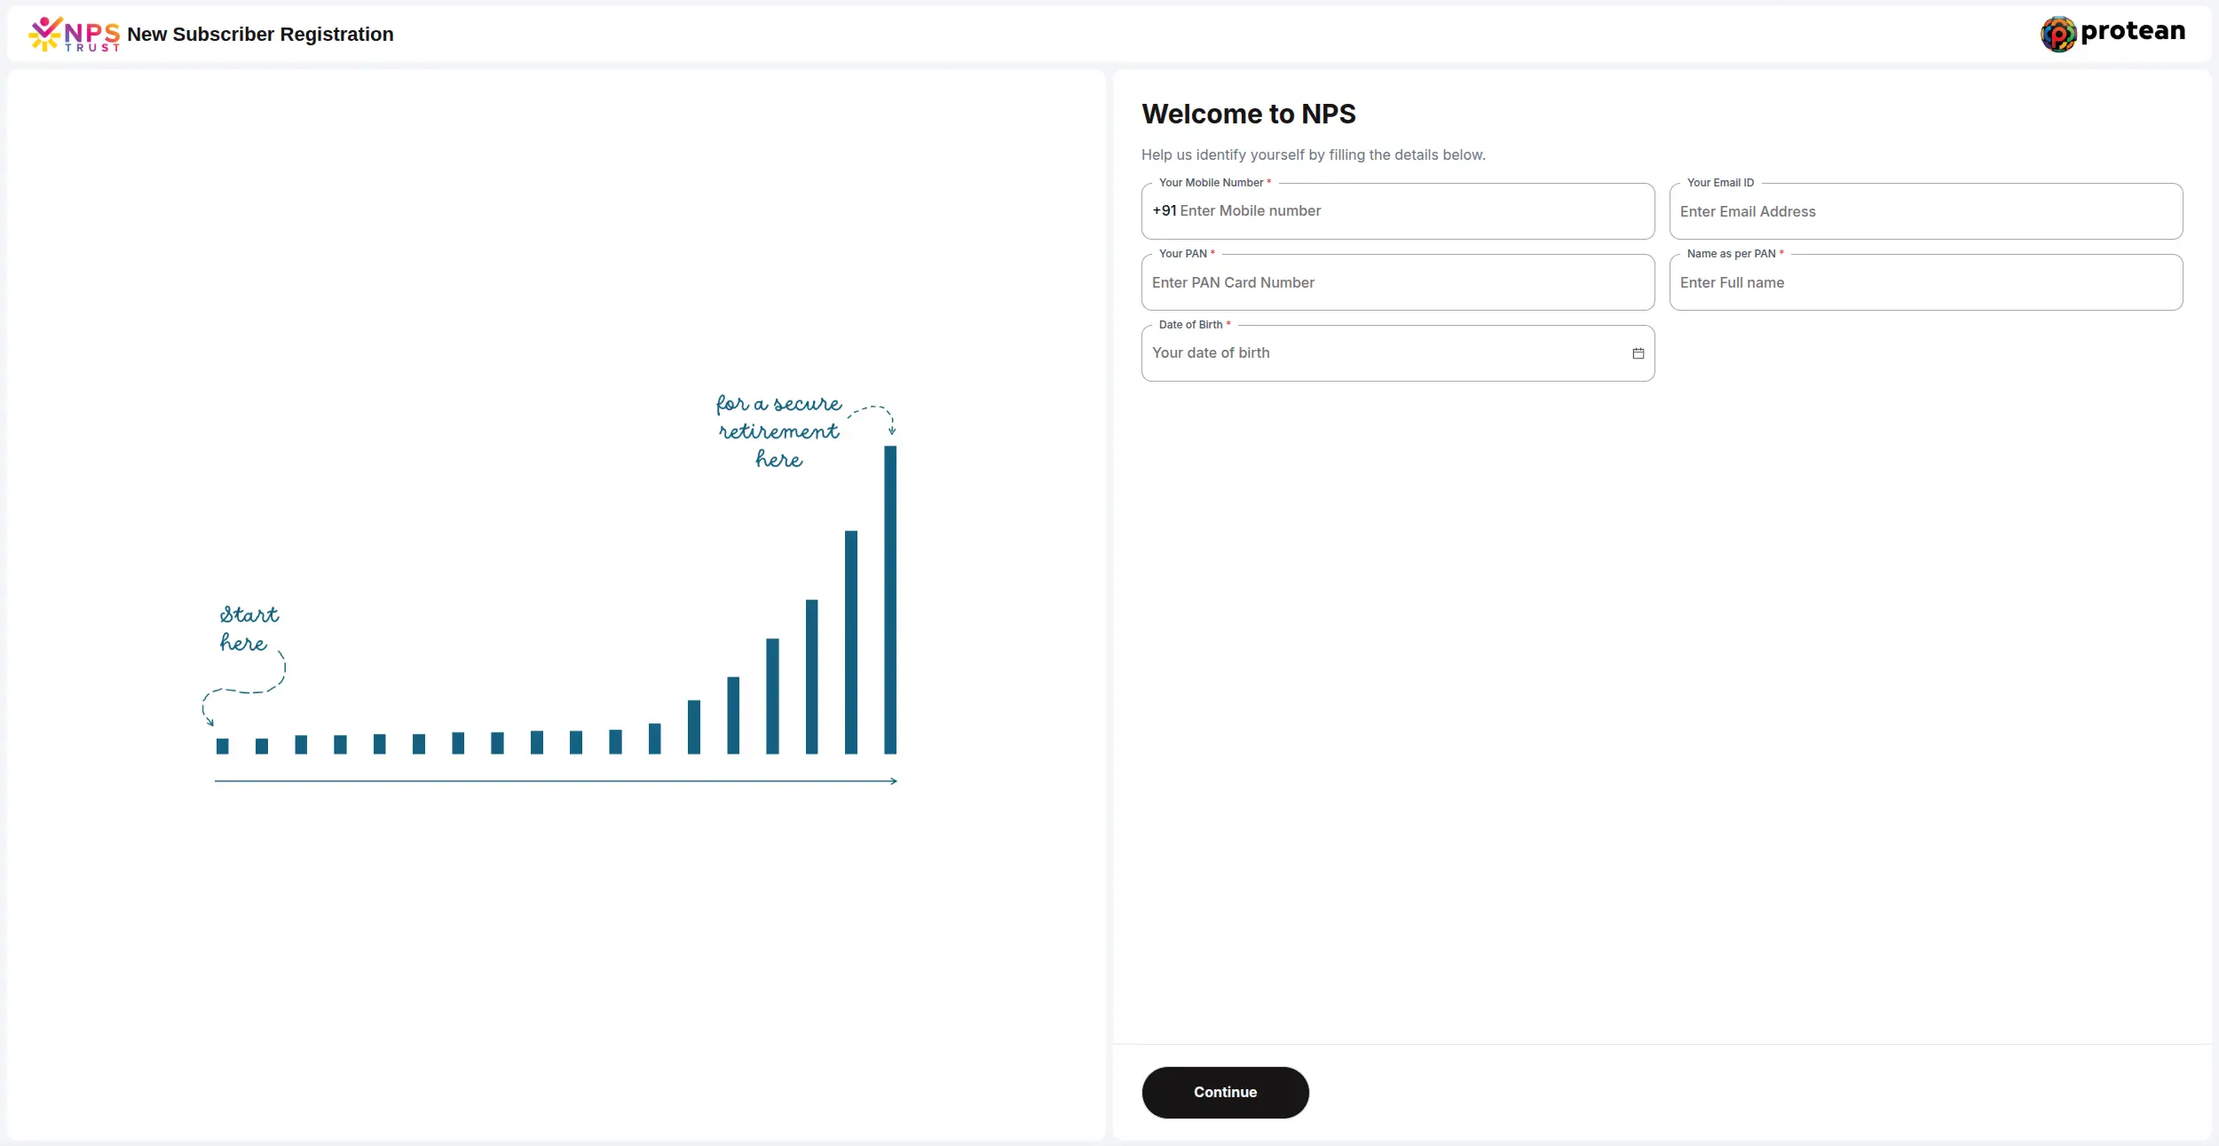Viewport: 2219px width, 1146px height.
Task: Click the 'for a secure retirement here' caption
Action: [x=778, y=431]
